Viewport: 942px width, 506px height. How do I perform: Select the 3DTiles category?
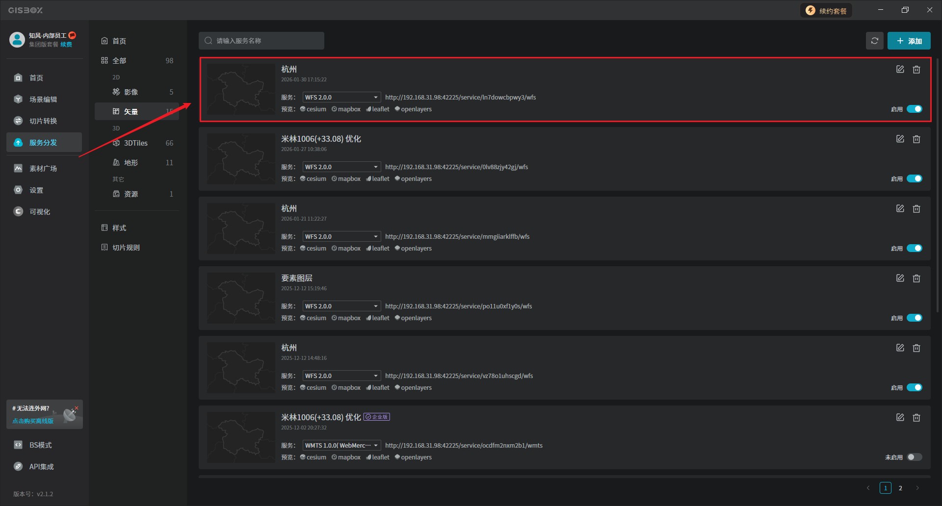click(135, 143)
